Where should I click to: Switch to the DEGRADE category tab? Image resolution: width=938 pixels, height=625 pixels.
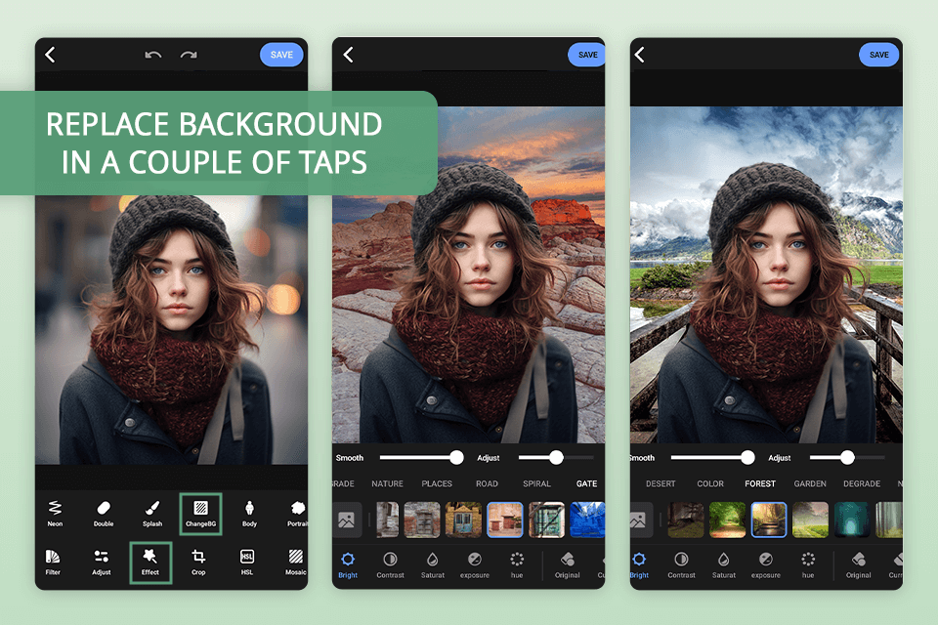[862, 483]
